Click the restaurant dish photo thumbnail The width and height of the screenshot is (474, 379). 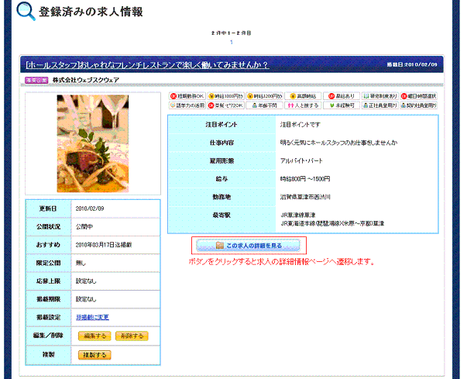(x=93, y=143)
